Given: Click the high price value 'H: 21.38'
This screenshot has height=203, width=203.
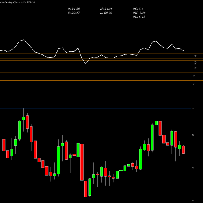Looking at the screenshot, I should click(x=106, y=9).
